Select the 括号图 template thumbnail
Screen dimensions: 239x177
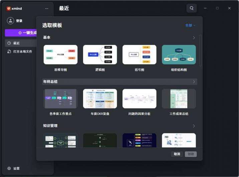pyautogui.click(x=140, y=55)
